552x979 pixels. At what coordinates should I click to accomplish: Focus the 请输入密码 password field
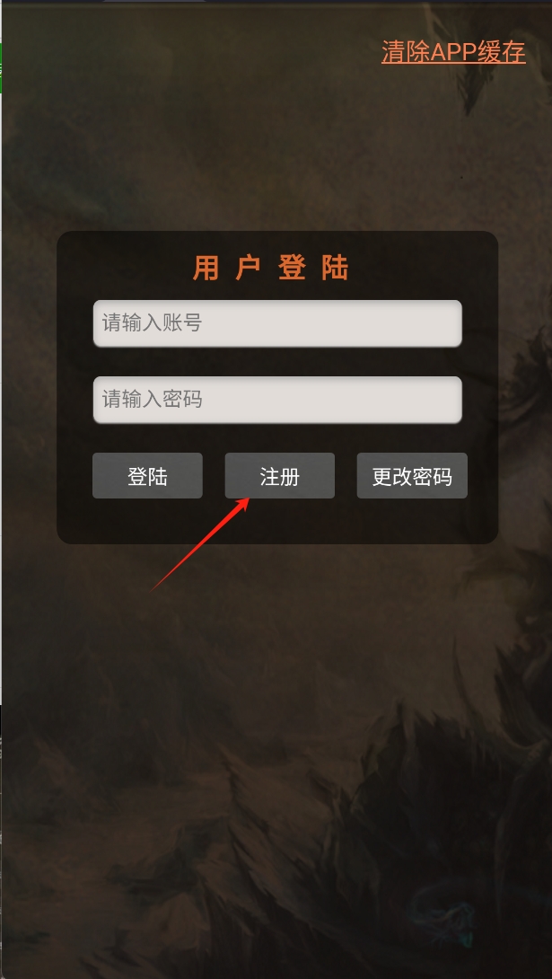pos(277,400)
